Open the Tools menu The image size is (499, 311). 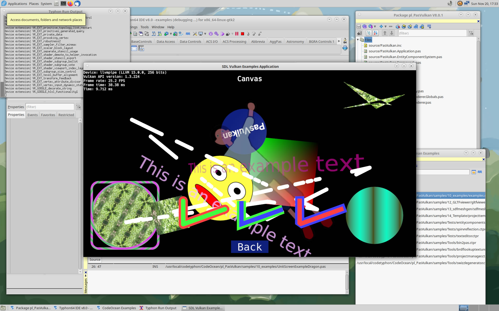tap(145, 27)
